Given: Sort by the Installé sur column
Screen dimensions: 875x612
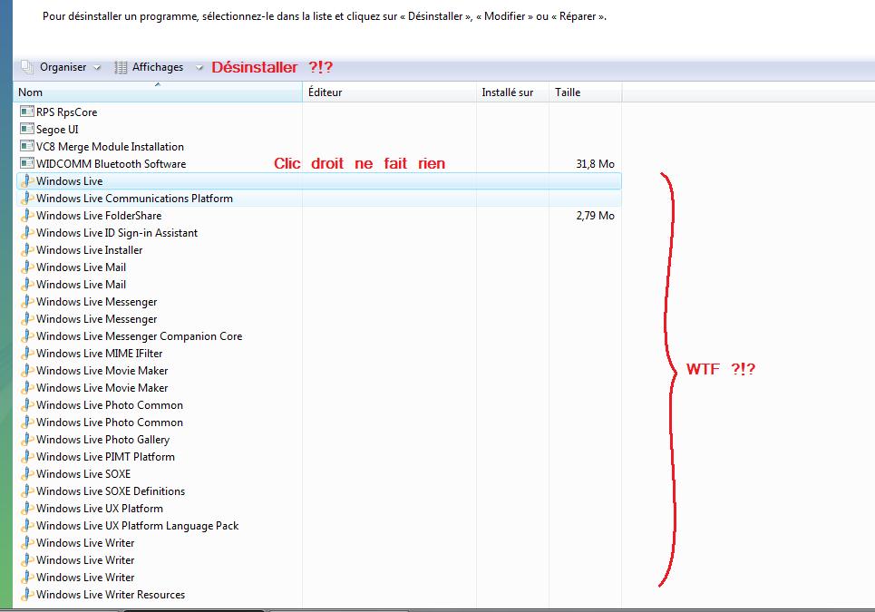Looking at the screenshot, I should pos(513,92).
